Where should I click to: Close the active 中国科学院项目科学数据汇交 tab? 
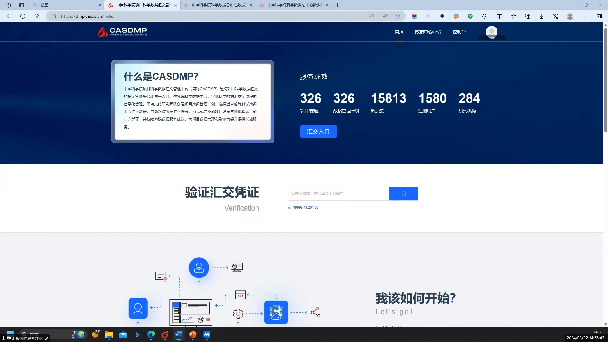175,5
